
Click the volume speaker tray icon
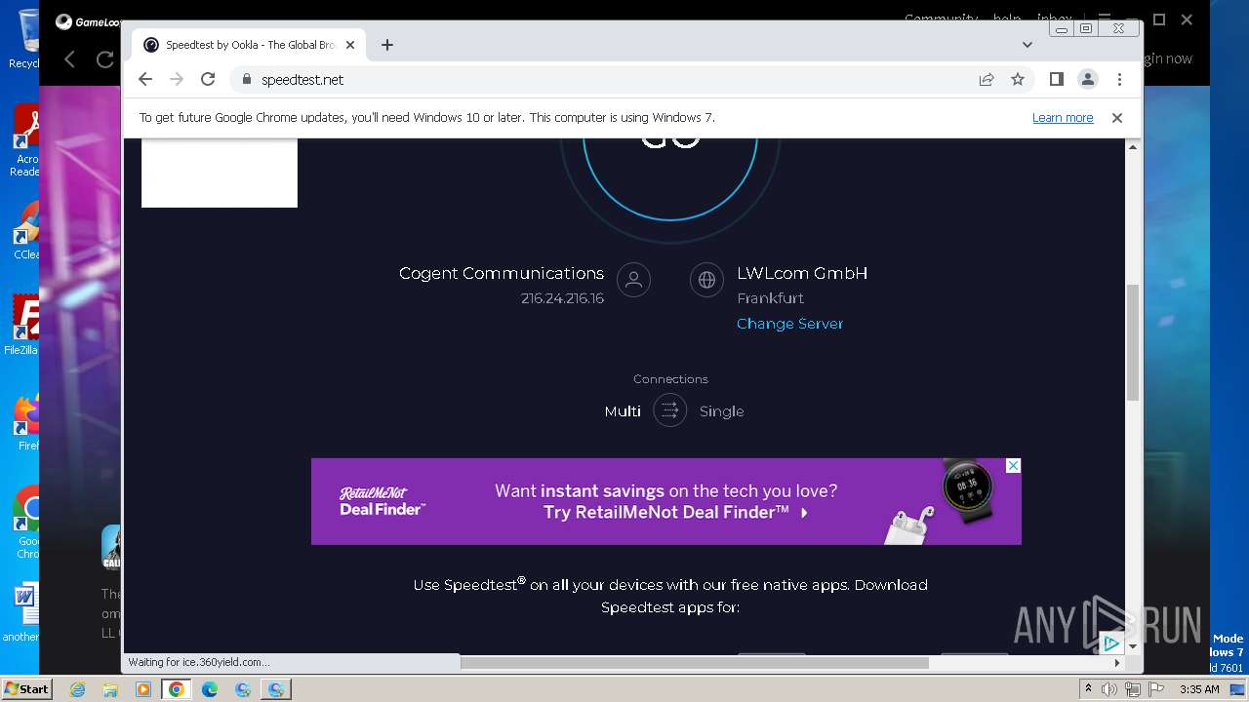coord(1109,689)
